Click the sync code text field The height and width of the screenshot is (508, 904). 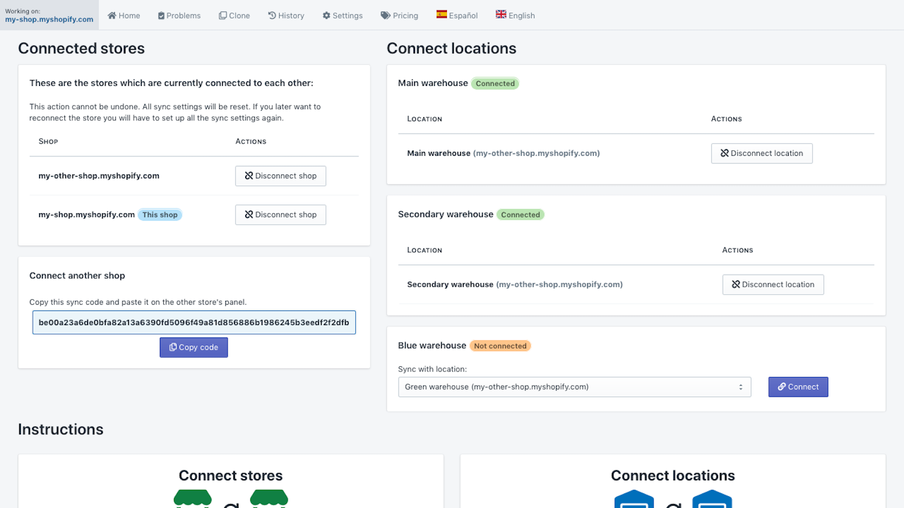[194, 323]
